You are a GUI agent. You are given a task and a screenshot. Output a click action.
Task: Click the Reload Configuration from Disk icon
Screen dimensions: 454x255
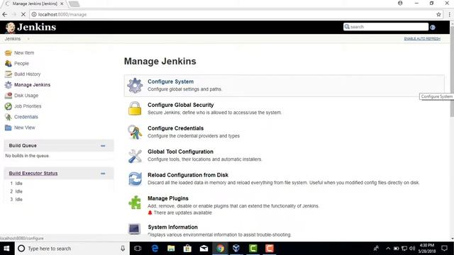point(135,178)
